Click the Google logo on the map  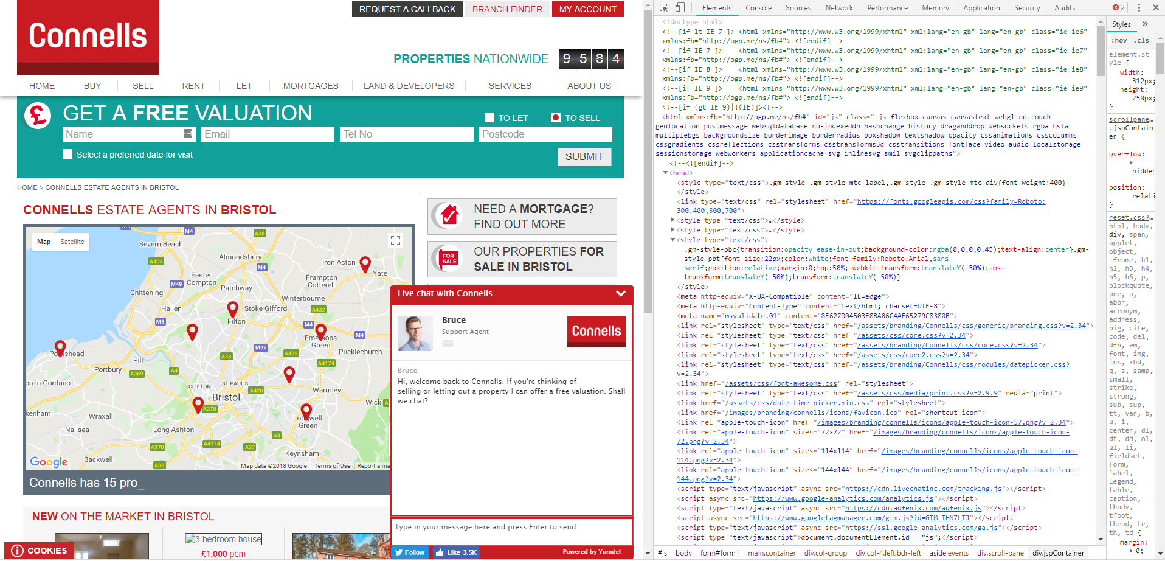coord(49,462)
